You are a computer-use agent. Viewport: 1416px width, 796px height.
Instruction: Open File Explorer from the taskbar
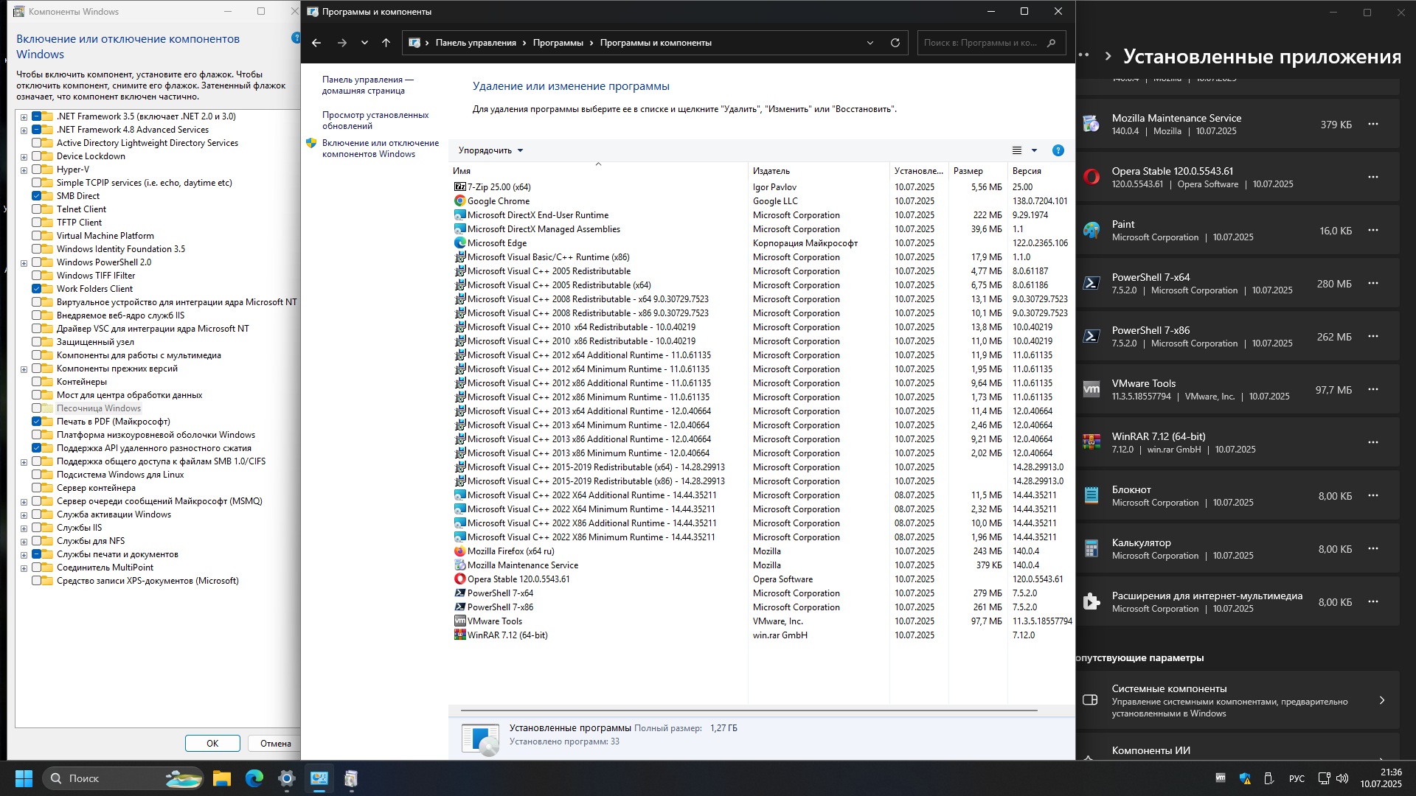[222, 778]
